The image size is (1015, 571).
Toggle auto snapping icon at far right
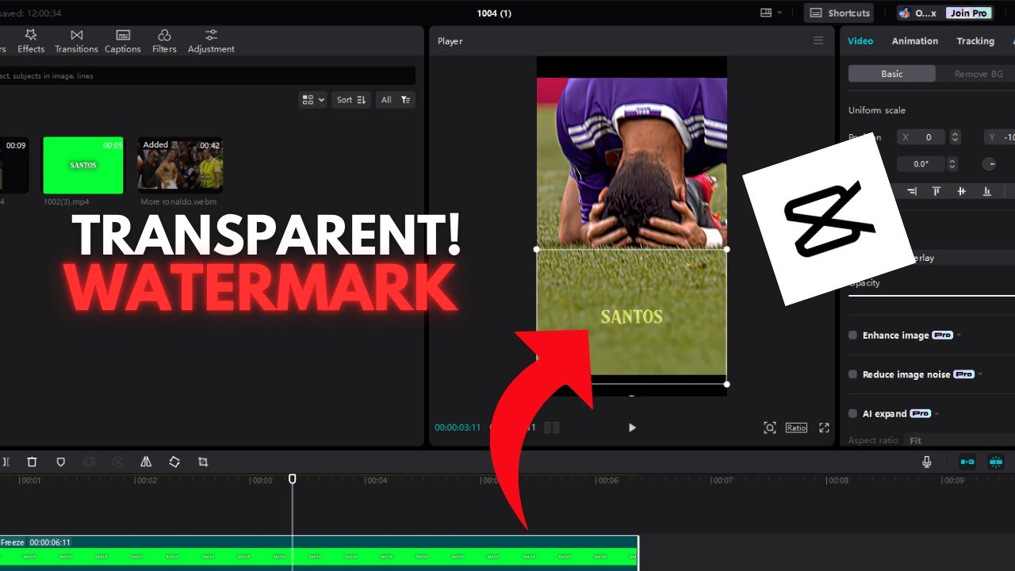[x=995, y=462]
